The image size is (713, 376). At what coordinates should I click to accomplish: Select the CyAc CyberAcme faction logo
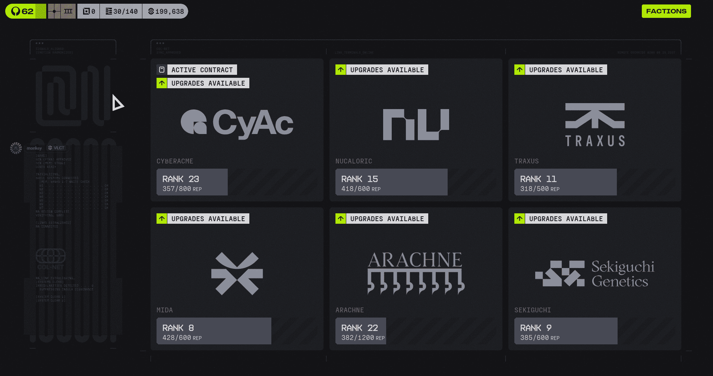point(237,124)
